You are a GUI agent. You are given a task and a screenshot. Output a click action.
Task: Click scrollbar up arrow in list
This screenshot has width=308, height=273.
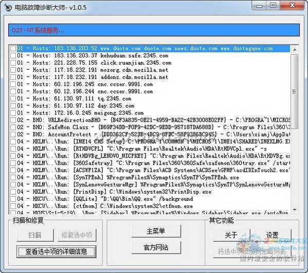[295, 50]
